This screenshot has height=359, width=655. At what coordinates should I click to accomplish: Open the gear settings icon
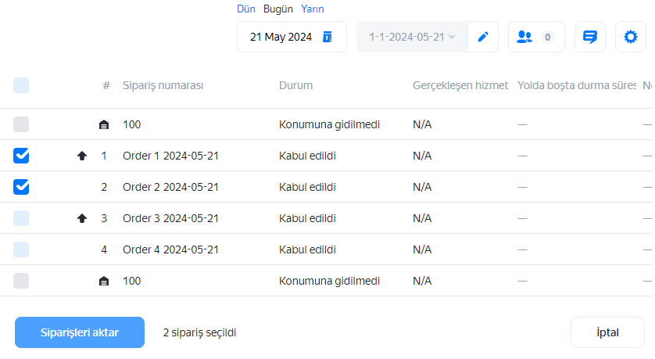[x=630, y=37]
